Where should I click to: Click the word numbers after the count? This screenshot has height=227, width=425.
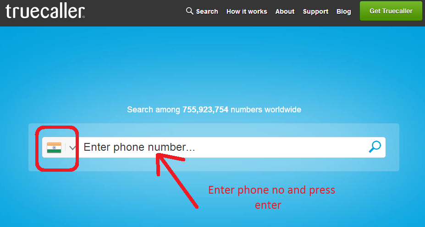[246, 110]
